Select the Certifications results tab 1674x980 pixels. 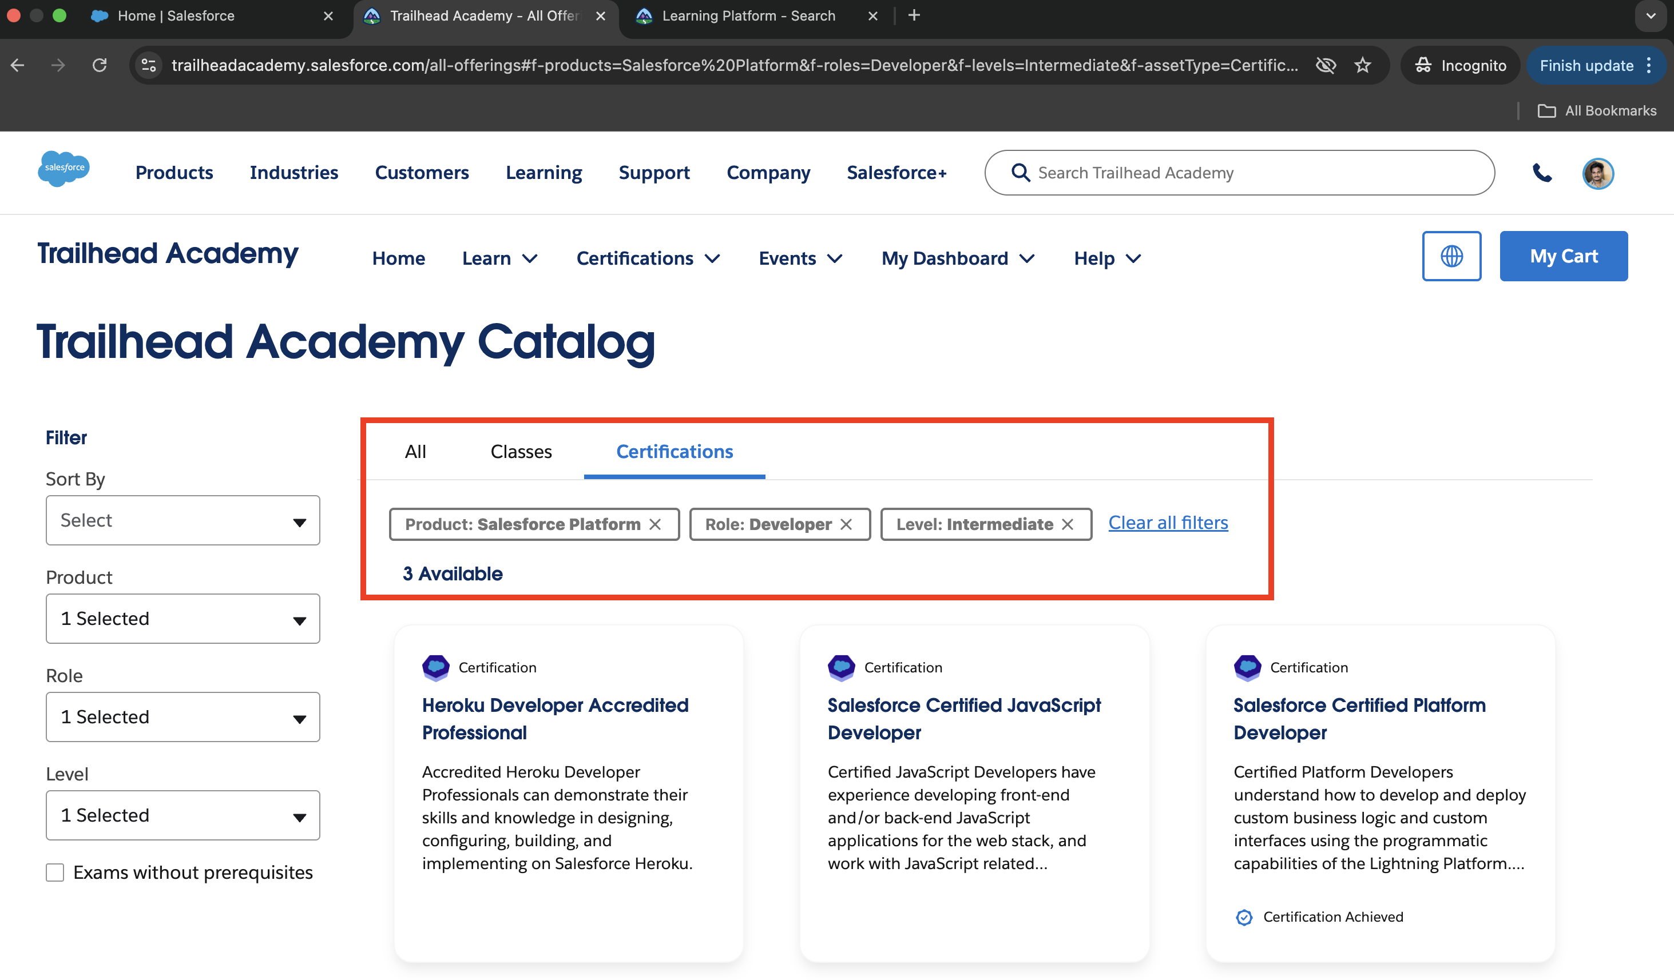tap(675, 452)
